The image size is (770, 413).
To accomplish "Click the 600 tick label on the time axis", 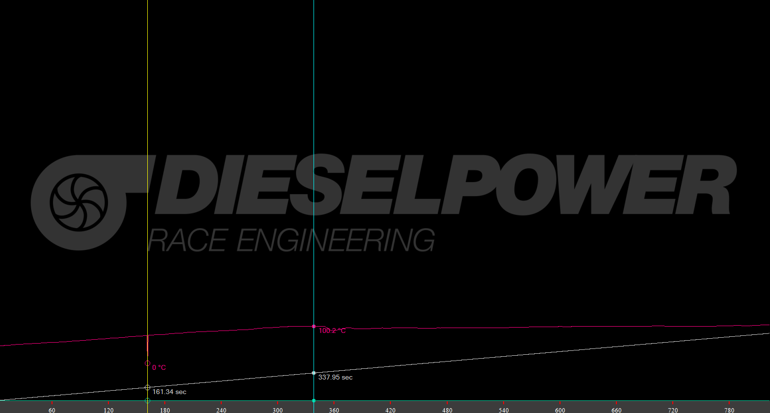I will [560, 410].
